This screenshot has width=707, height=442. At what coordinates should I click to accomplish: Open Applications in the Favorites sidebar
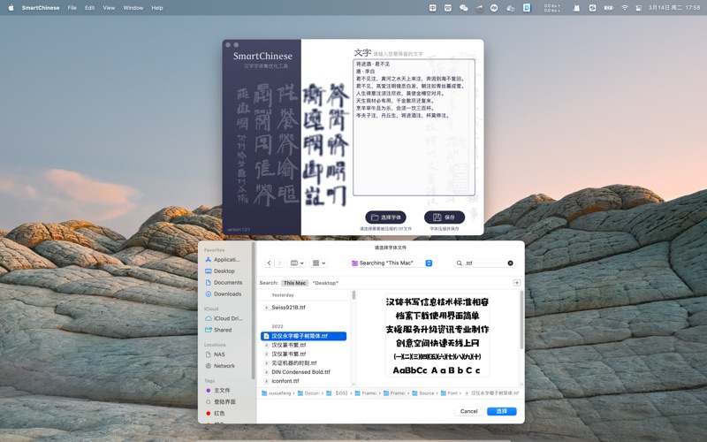(226, 260)
